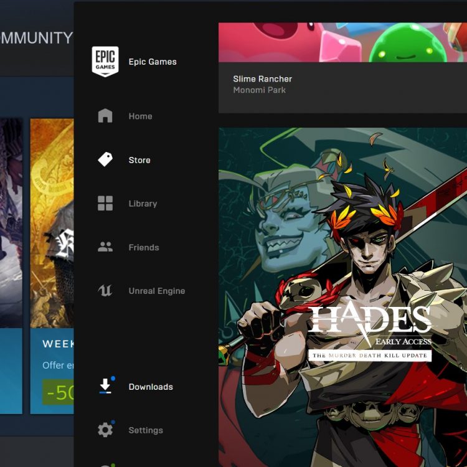467x467 pixels.
Task: Switch to the Library text entry
Action: 143,204
